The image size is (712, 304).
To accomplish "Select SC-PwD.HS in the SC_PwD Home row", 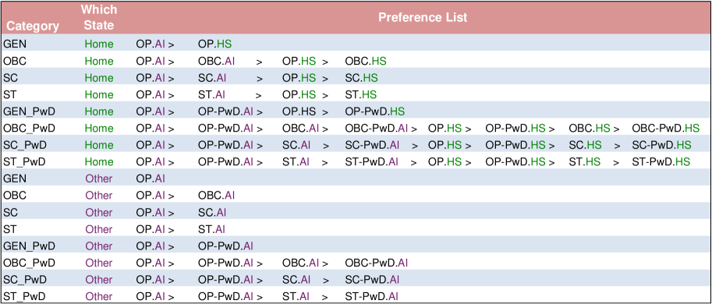I will [661, 145].
